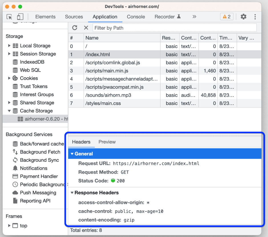
Task: Expand the Local Storage tree node
Action: pos(9,46)
